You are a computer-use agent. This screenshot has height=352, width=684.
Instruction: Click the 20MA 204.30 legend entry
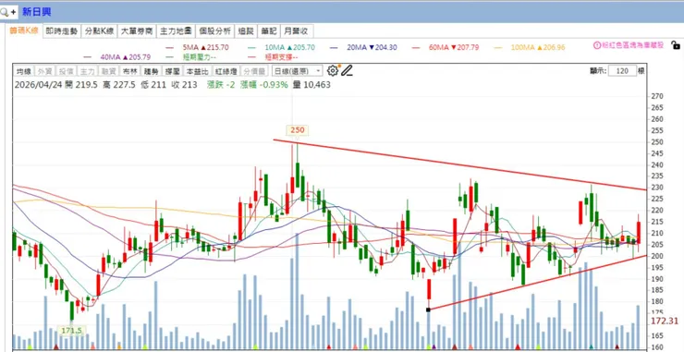point(363,47)
